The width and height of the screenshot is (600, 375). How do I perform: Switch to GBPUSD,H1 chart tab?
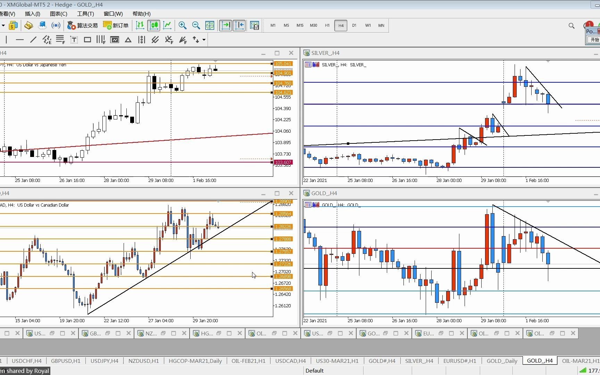pos(66,361)
